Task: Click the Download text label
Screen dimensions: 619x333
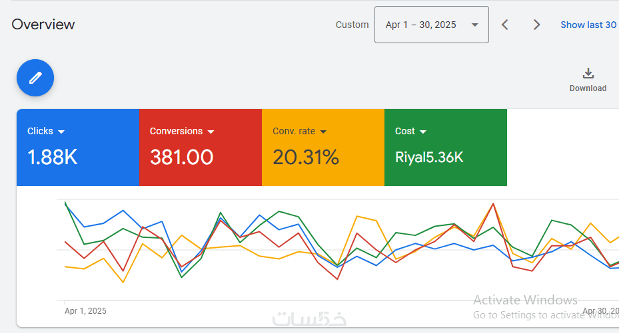Action: point(588,88)
